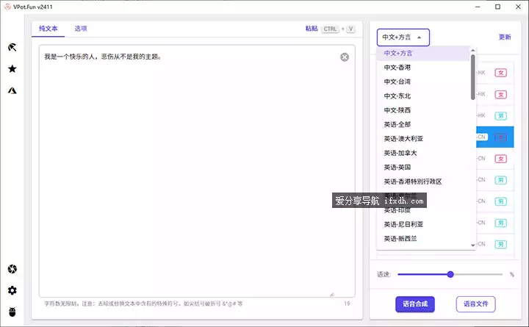Viewport: 529px width, 327px height.
Task: Click the 更新 update link
Action: point(505,37)
